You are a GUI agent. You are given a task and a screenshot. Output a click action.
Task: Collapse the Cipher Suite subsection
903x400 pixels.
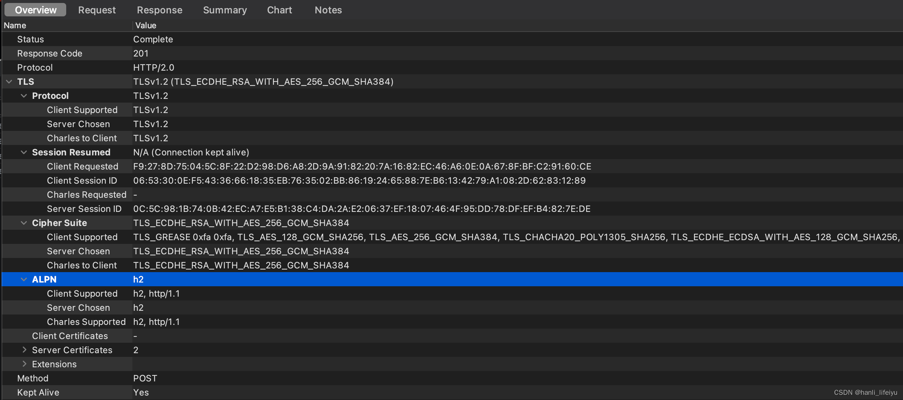pos(24,223)
